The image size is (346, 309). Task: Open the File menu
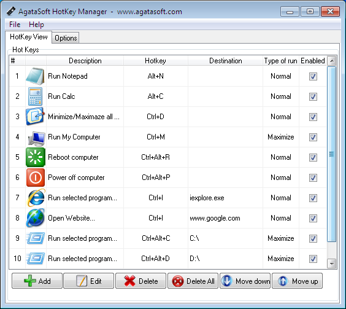(x=15, y=25)
